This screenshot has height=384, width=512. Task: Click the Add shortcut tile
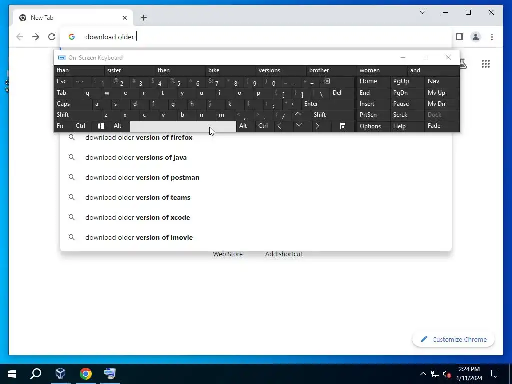[x=284, y=254]
